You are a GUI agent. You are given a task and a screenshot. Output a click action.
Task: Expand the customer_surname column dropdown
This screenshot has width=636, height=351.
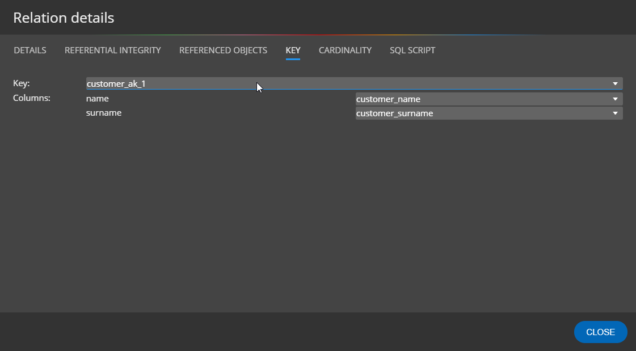(x=482, y=113)
